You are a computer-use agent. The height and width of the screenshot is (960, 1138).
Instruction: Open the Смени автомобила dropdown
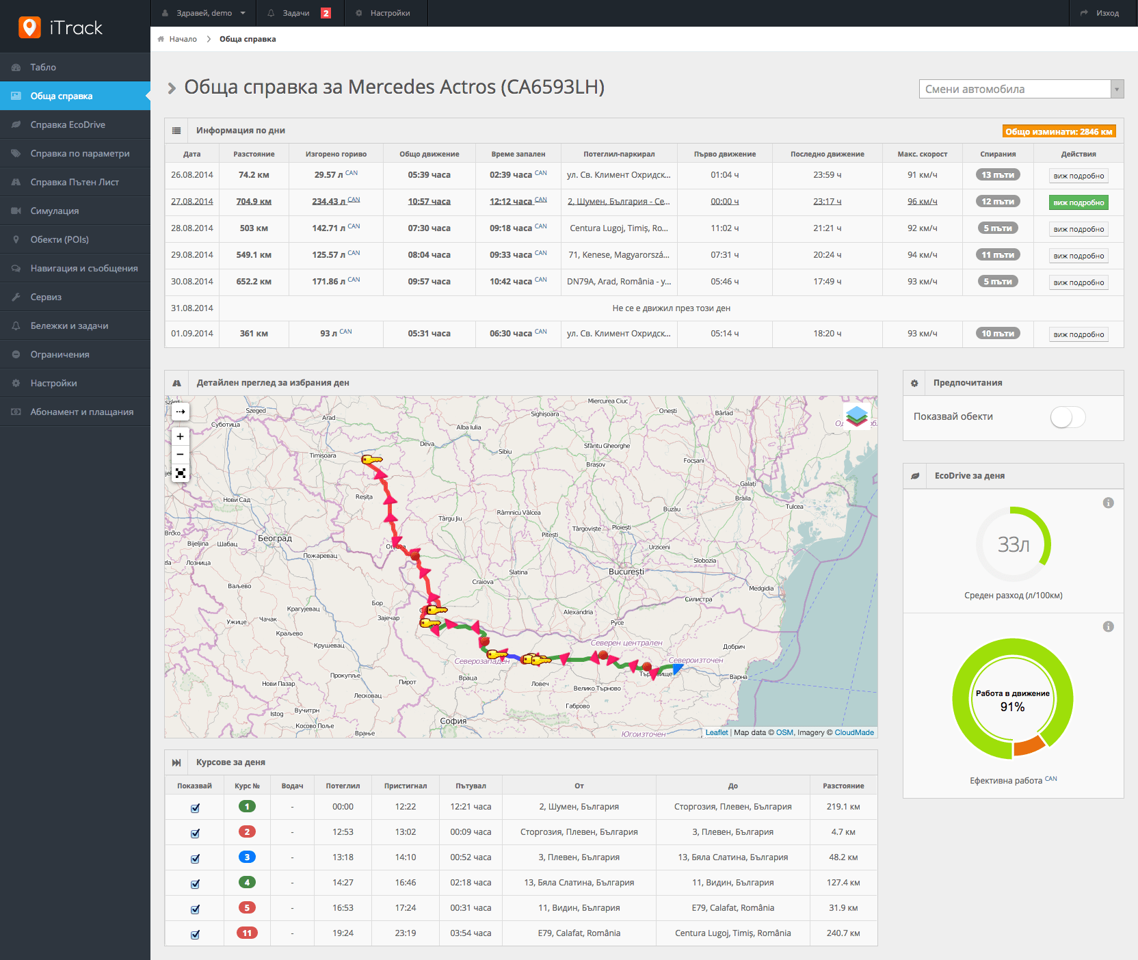click(x=1021, y=89)
